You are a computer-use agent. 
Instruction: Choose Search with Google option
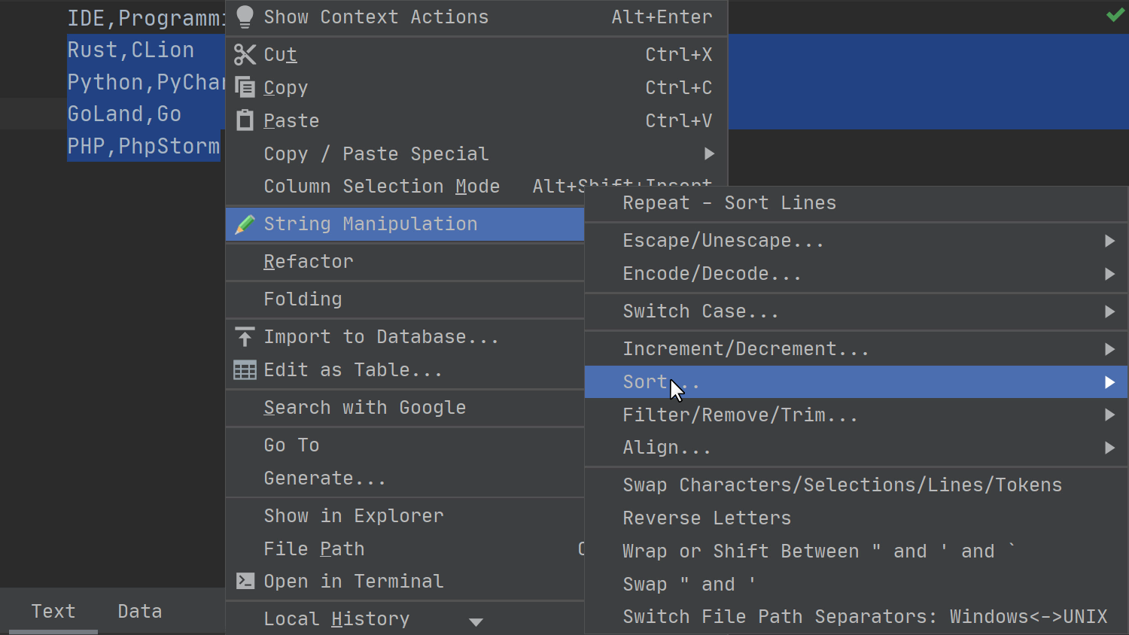click(364, 408)
